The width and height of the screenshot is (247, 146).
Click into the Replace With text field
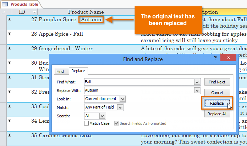point(139,90)
